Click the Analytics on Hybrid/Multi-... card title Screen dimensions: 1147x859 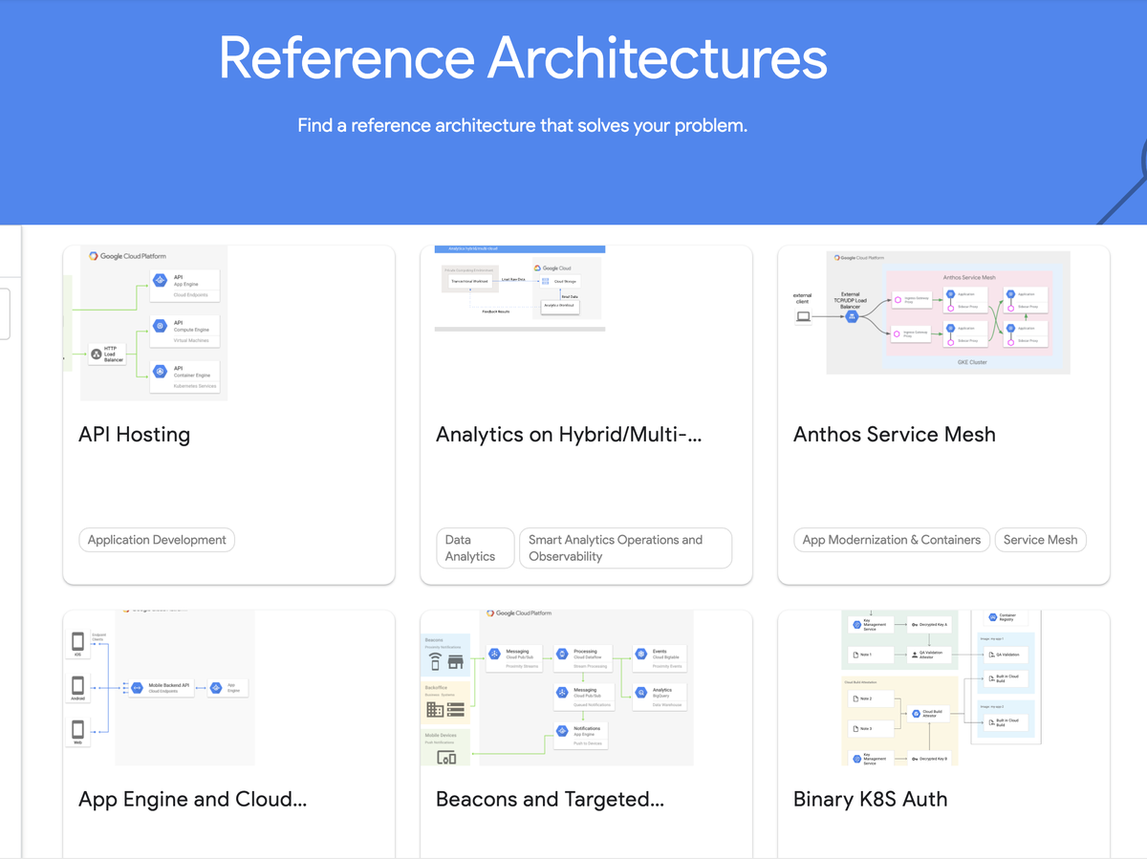point(569,435)
